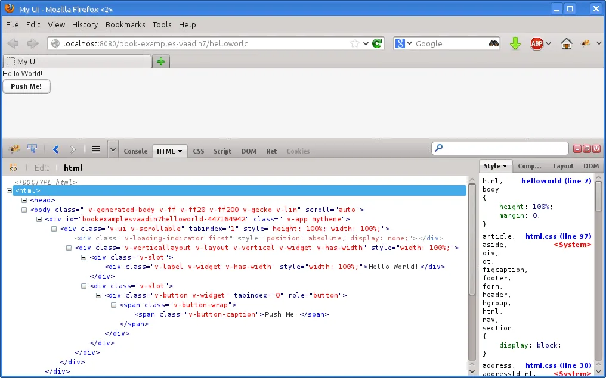This screenshot has height=378, width=606.
Task: Click Firebug's blue back navigation arrow
Action: tap(55, 149)
